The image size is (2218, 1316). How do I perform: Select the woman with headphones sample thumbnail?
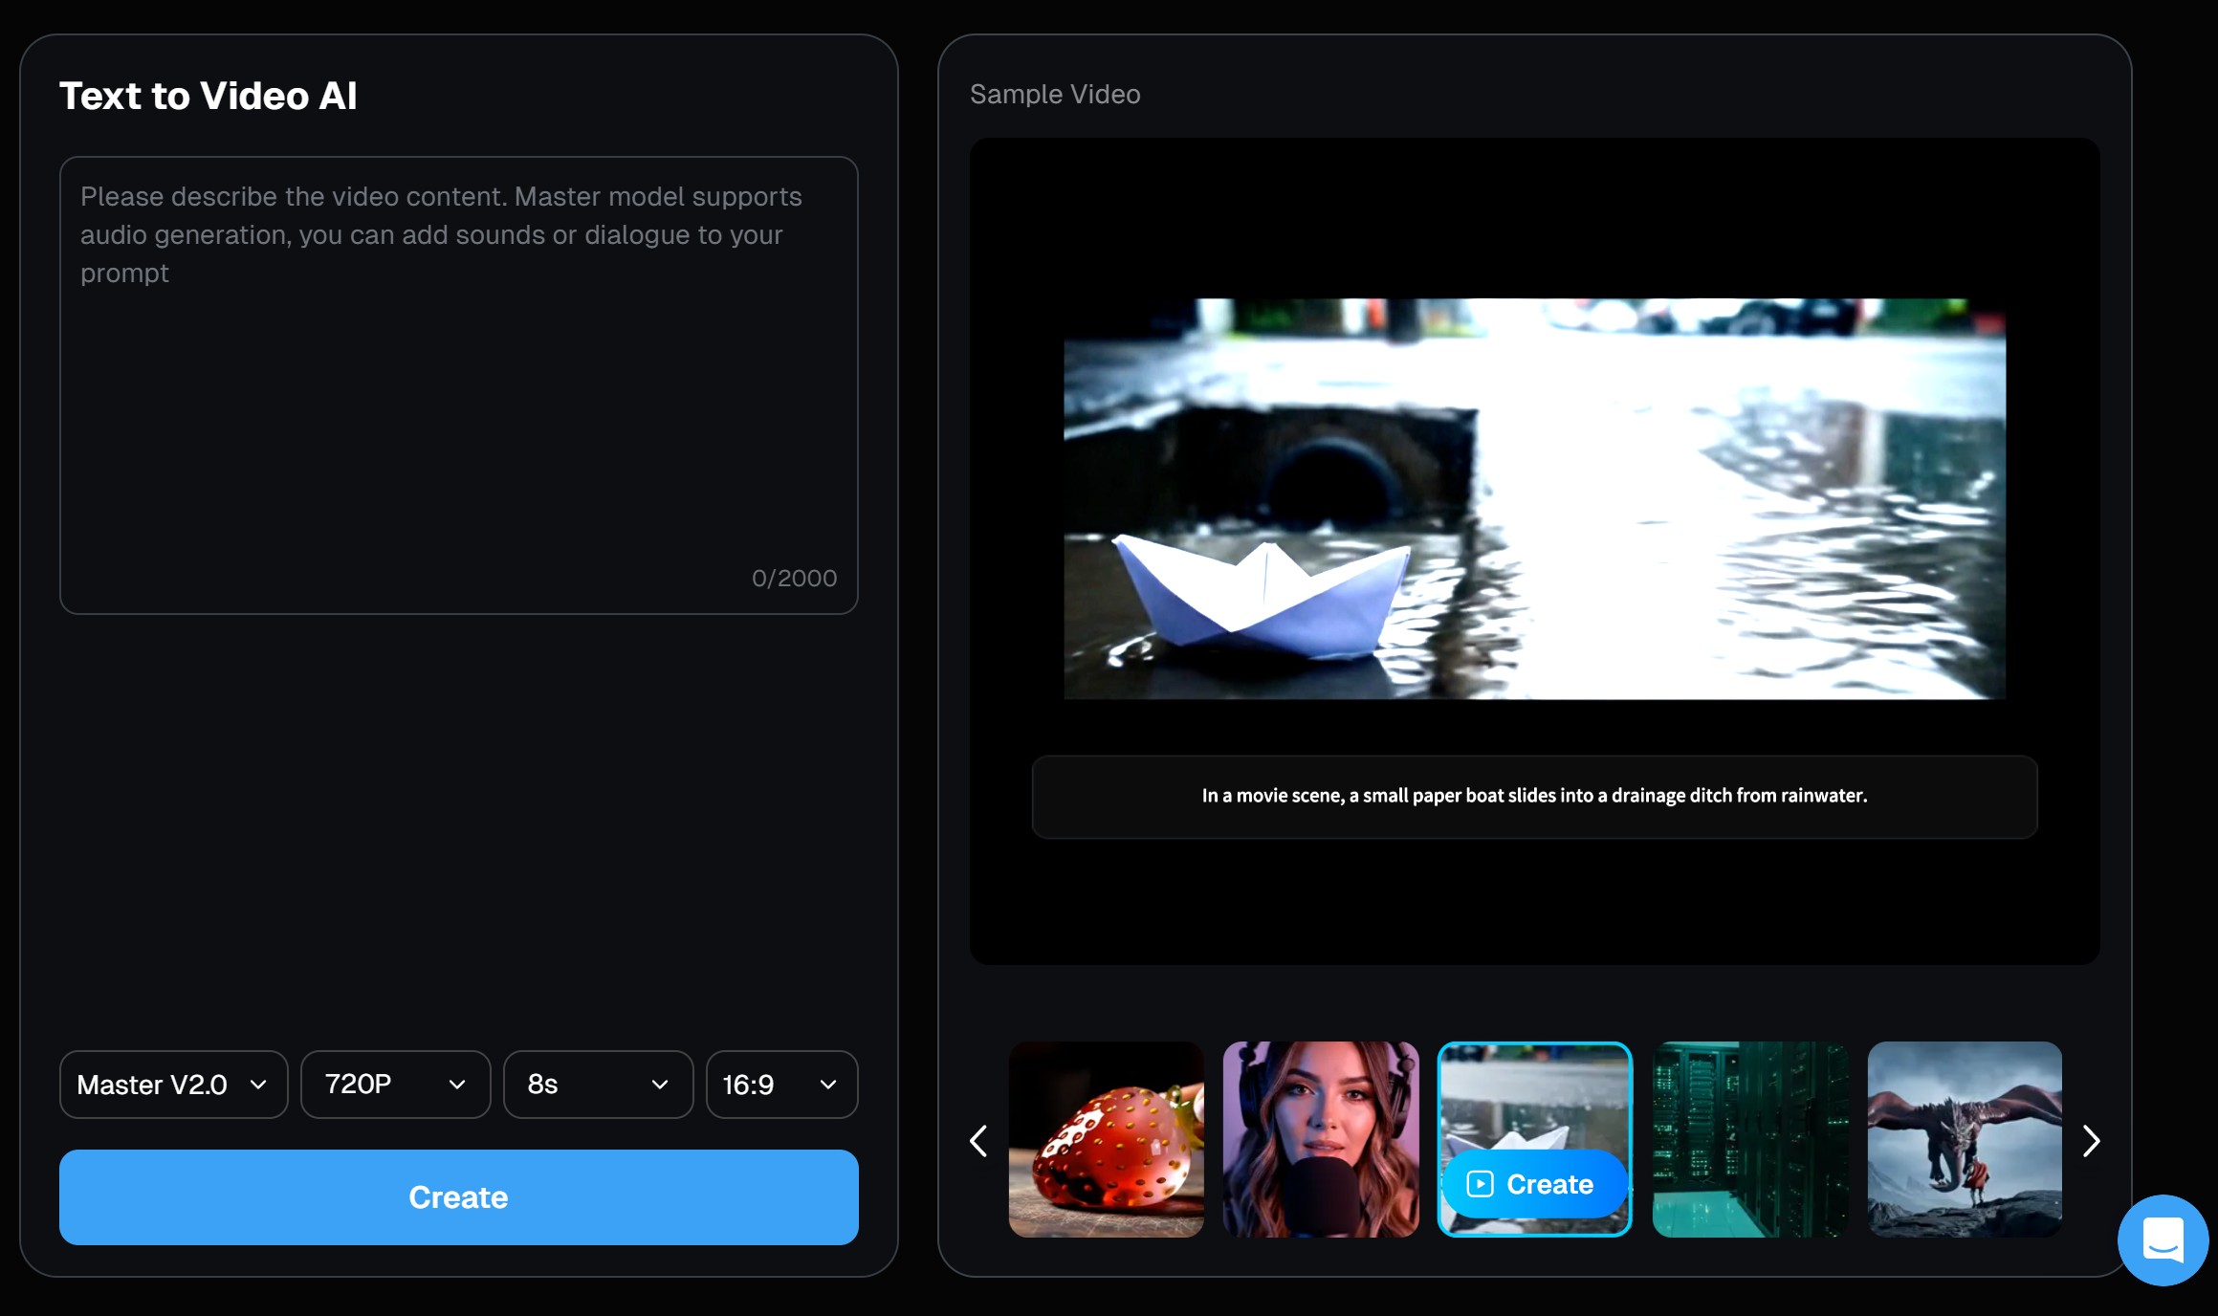pos(1320,1139)
